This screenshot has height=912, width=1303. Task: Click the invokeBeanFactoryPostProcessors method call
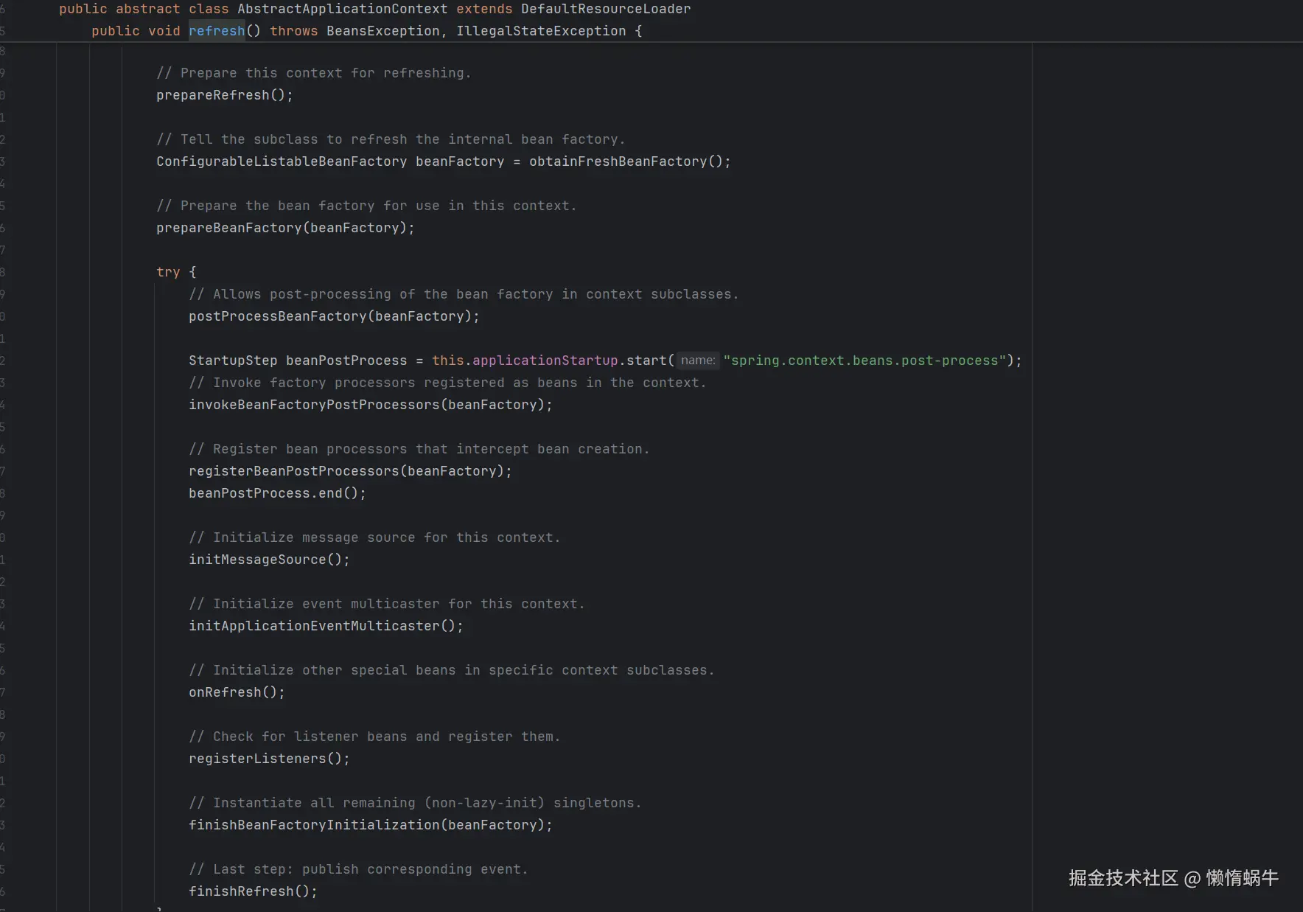point(314,405)
